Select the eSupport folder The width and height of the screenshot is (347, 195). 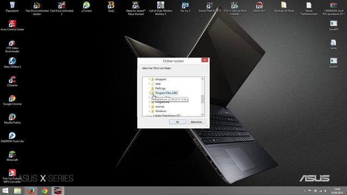pos(160,79)
